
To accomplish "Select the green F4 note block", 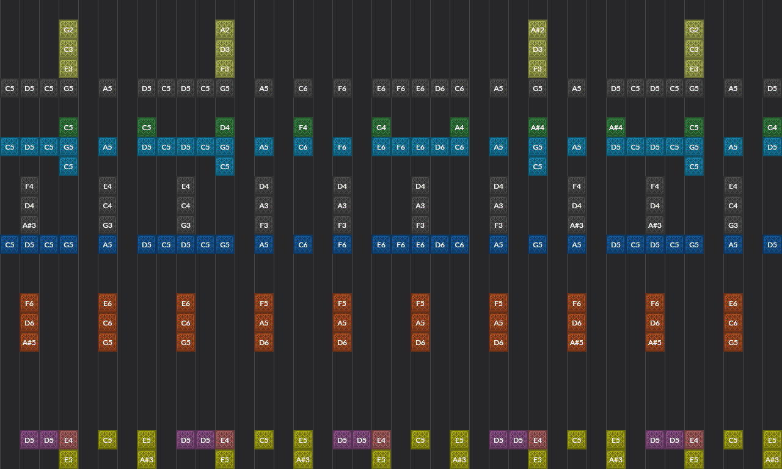I will (x=303, y=128).
